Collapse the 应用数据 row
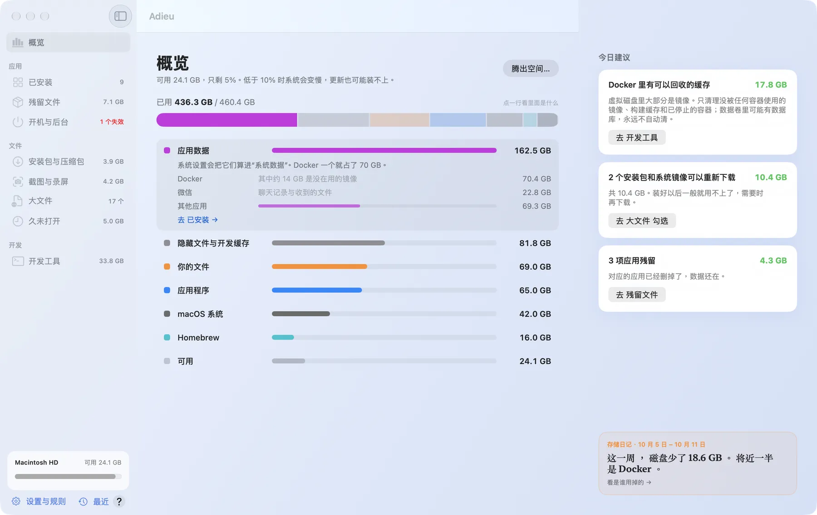This screenshot has height=515, width=817. tap(357, 151)
